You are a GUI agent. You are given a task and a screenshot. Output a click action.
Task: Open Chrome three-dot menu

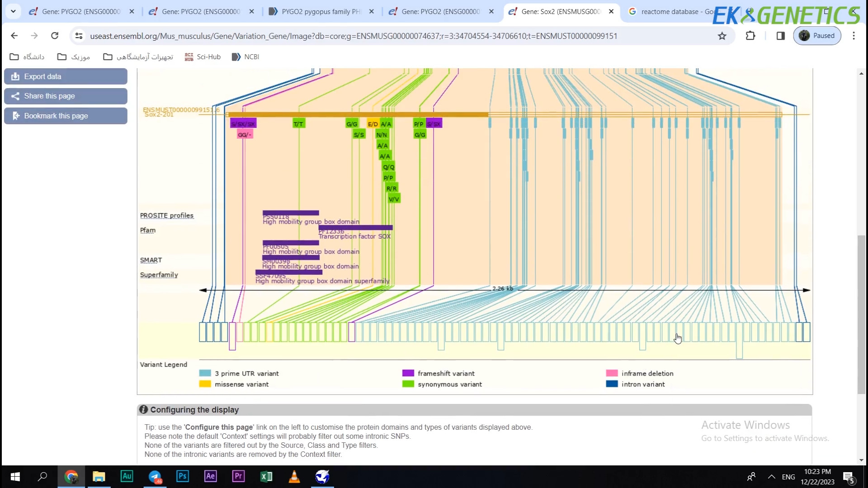tap(854, 36)
